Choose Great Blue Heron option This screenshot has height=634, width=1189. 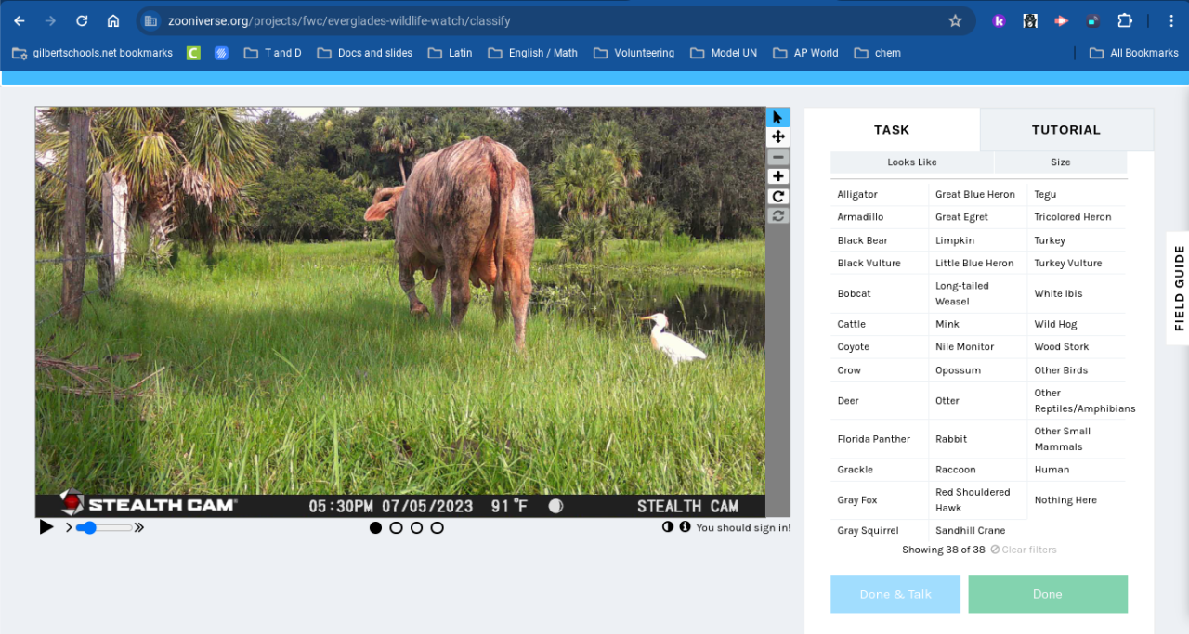977,194
